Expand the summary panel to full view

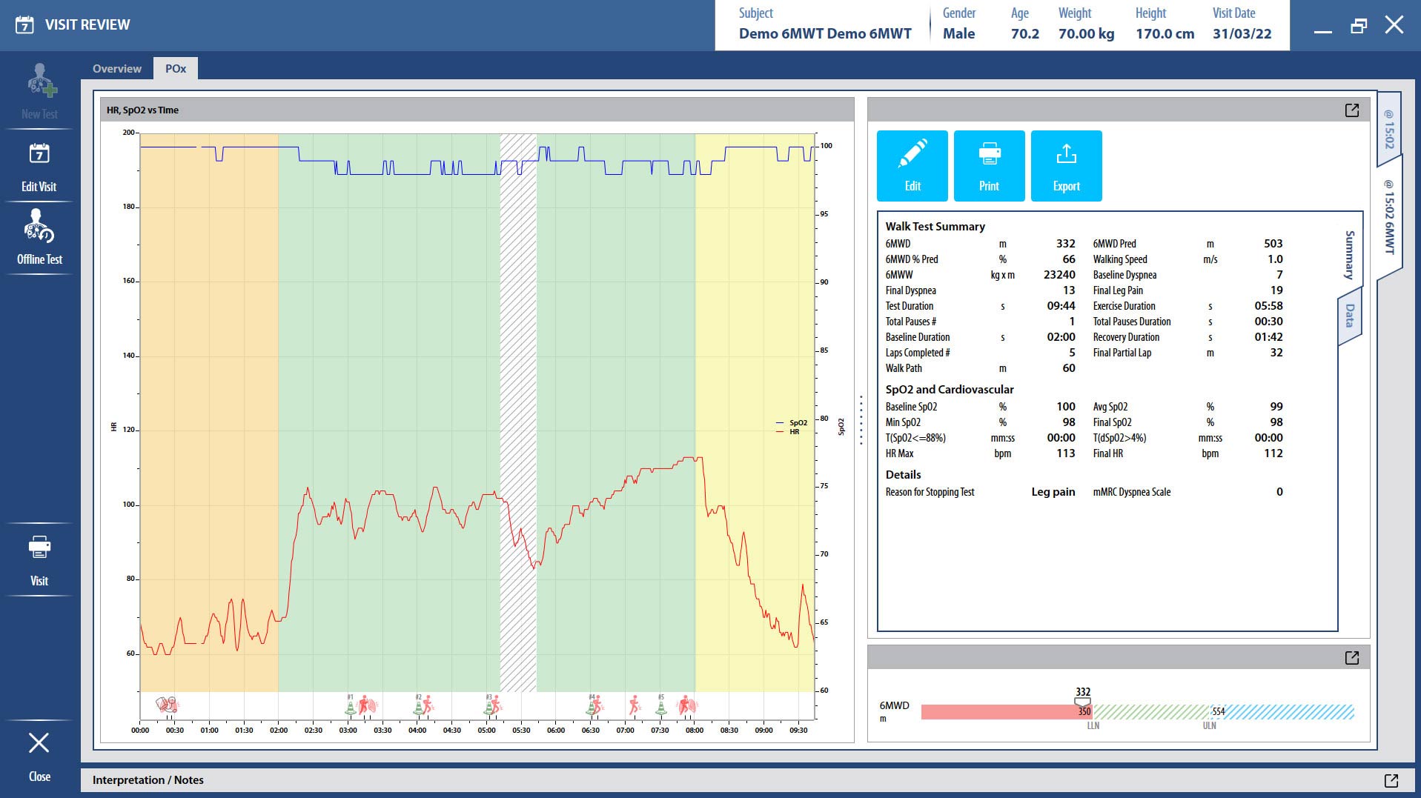(x=1351, y=110)
